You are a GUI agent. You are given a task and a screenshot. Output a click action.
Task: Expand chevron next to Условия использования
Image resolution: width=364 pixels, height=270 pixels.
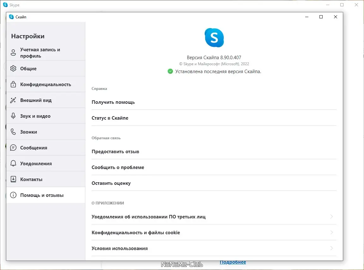(331, 248)
